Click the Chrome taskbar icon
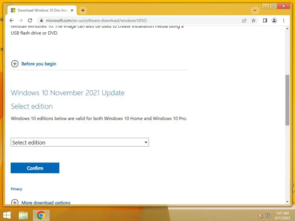Image resolution: width=295 pixels, height=221 pixels. point(41,215)
